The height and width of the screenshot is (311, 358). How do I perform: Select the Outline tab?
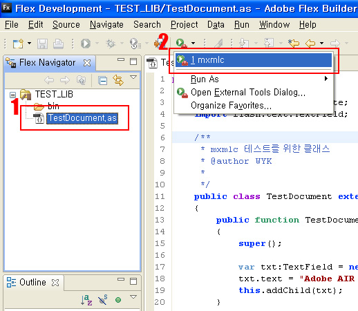click(x=32, y=282)
